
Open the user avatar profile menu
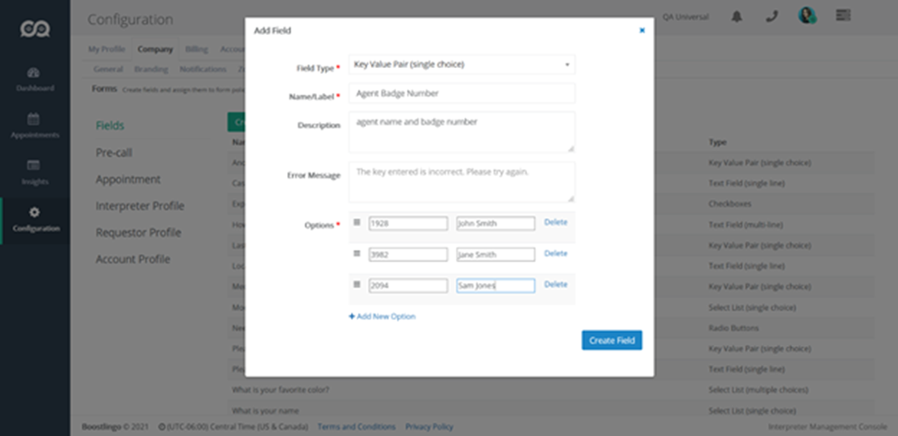[807, 17]
